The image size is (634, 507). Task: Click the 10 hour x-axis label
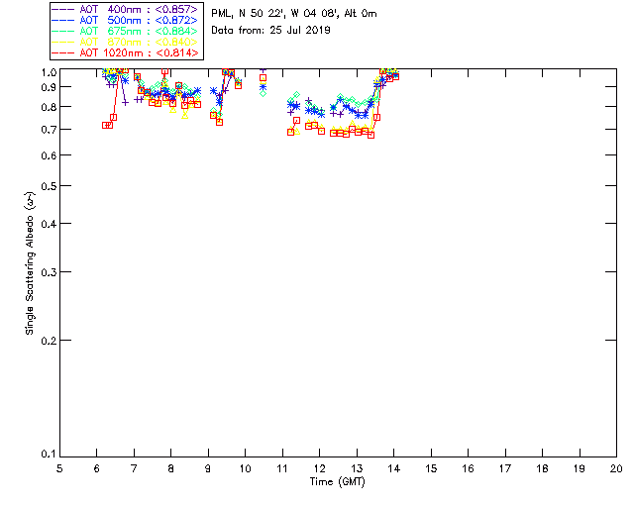pyautogui.click(x=245, y=468)
